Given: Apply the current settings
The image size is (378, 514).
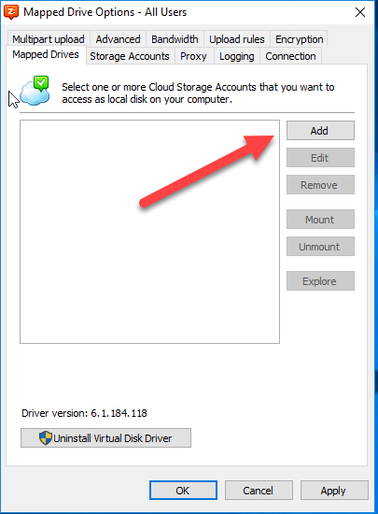Looking at the screenshot, I should pos(334,491).
